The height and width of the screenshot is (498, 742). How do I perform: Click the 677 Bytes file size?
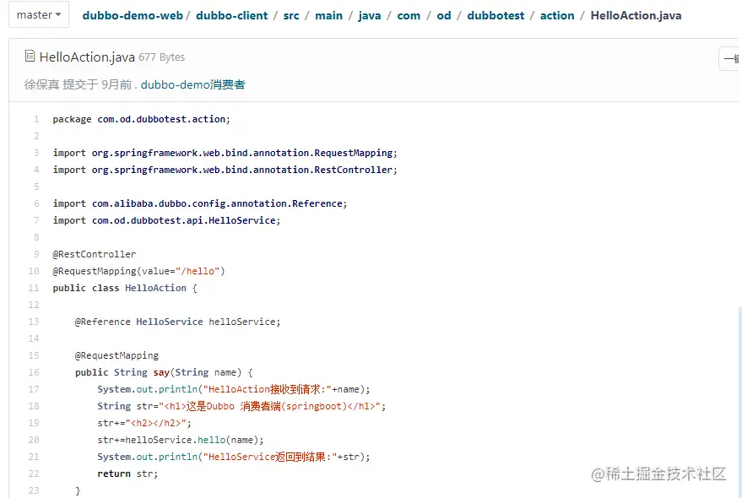coord(161,57)
